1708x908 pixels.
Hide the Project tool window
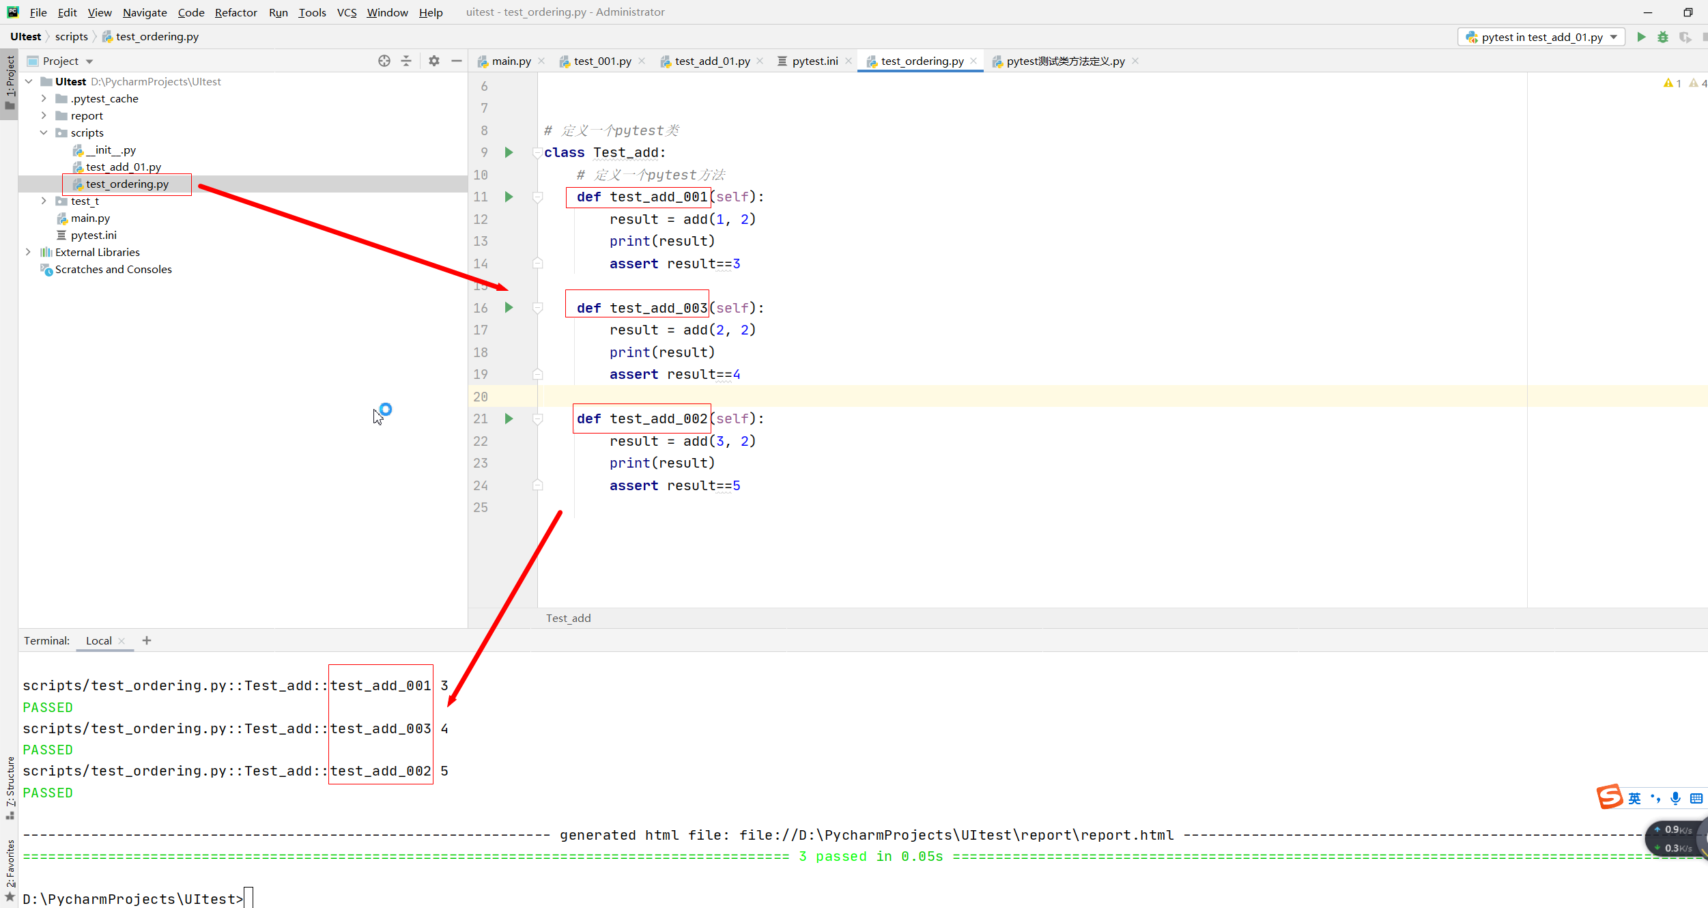tap(456, 61)
